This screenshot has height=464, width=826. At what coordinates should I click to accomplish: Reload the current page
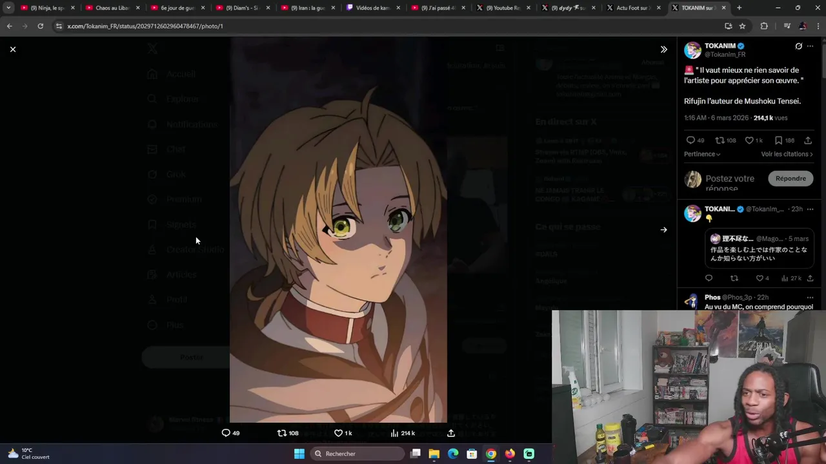click(x=40, y=26)
